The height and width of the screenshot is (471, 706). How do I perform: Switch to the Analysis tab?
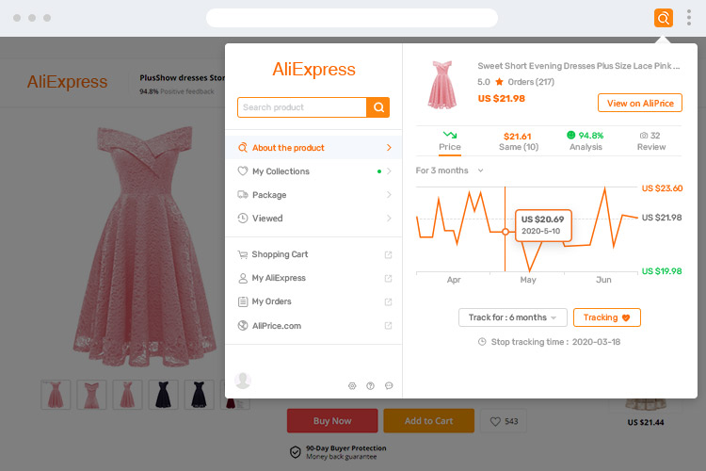click(x=586, y=141)
